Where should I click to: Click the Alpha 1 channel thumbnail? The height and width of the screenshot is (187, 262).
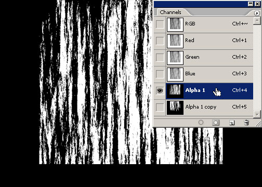(x=175, y=91)
